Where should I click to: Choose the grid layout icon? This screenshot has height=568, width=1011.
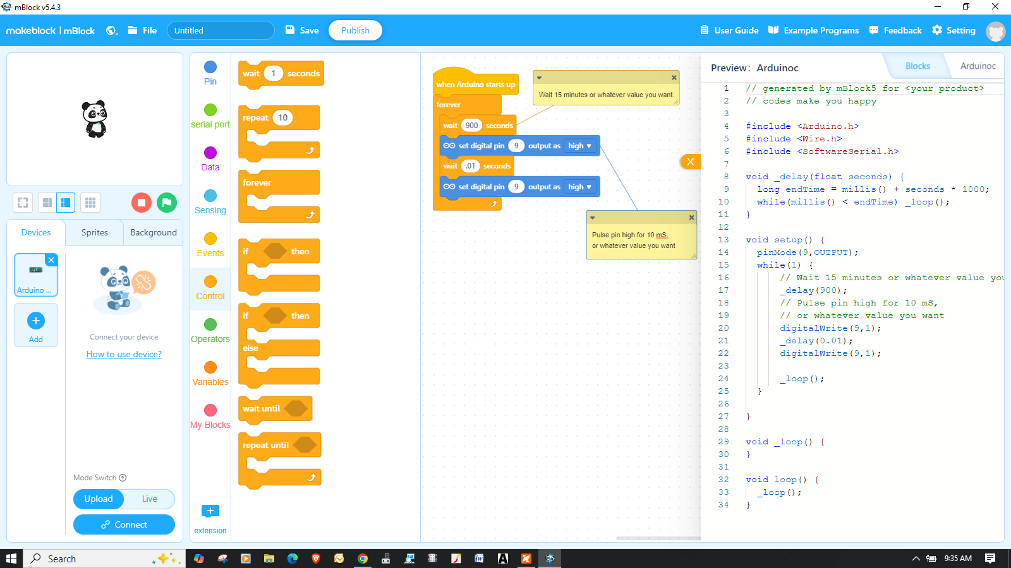[x=90, y=203]
